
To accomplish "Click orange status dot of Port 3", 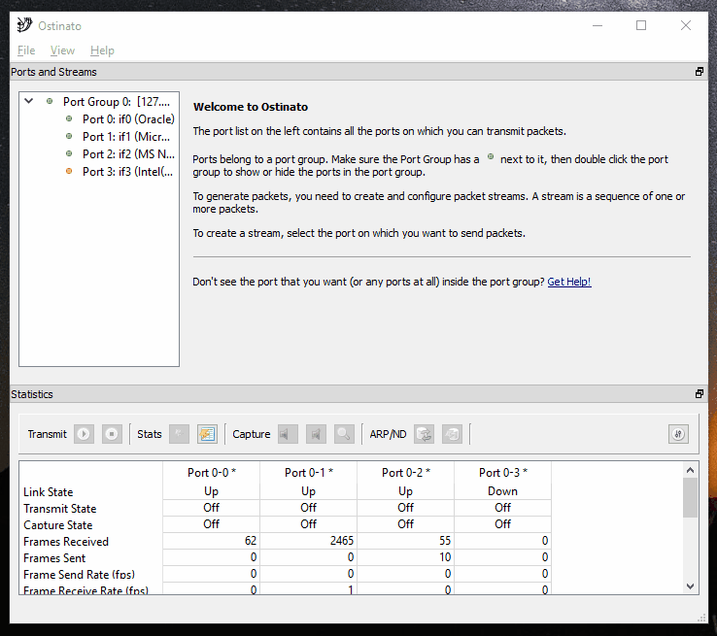I will coord(69,171).
